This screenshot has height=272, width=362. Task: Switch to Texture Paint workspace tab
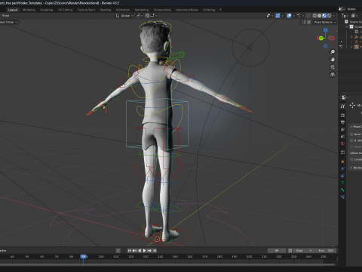click(86, 10)
